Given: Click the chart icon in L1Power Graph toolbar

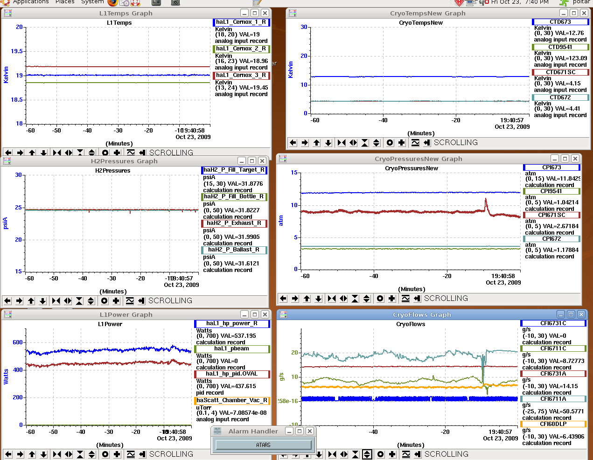Looking at the screenshot, I should pos(131,454).
